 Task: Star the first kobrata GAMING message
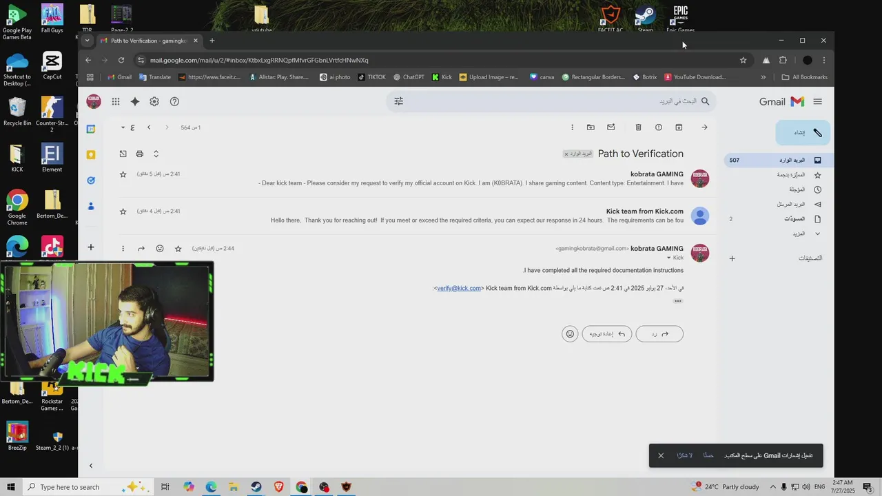tap(123, 174)
